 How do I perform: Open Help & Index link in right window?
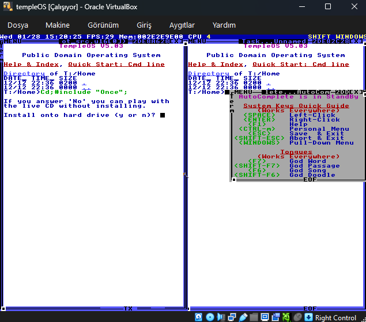click(x=216, y=65)
